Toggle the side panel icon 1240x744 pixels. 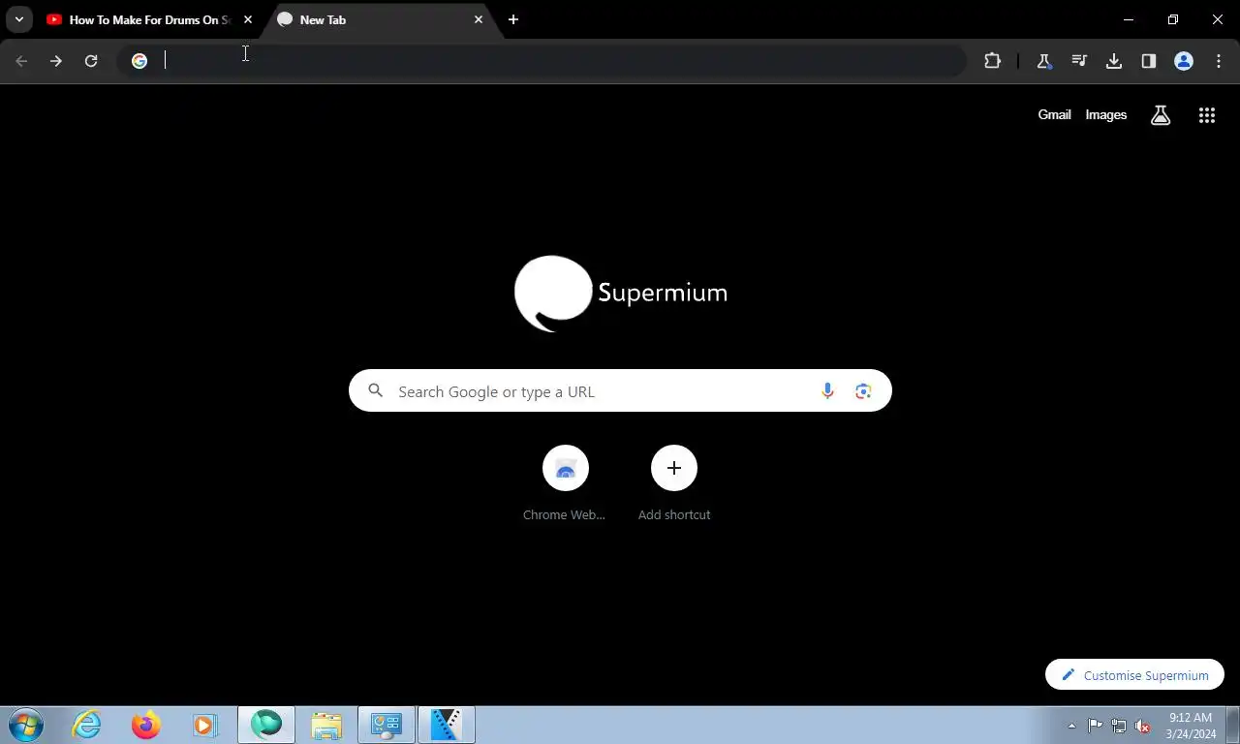click(x=1149, y=61)
